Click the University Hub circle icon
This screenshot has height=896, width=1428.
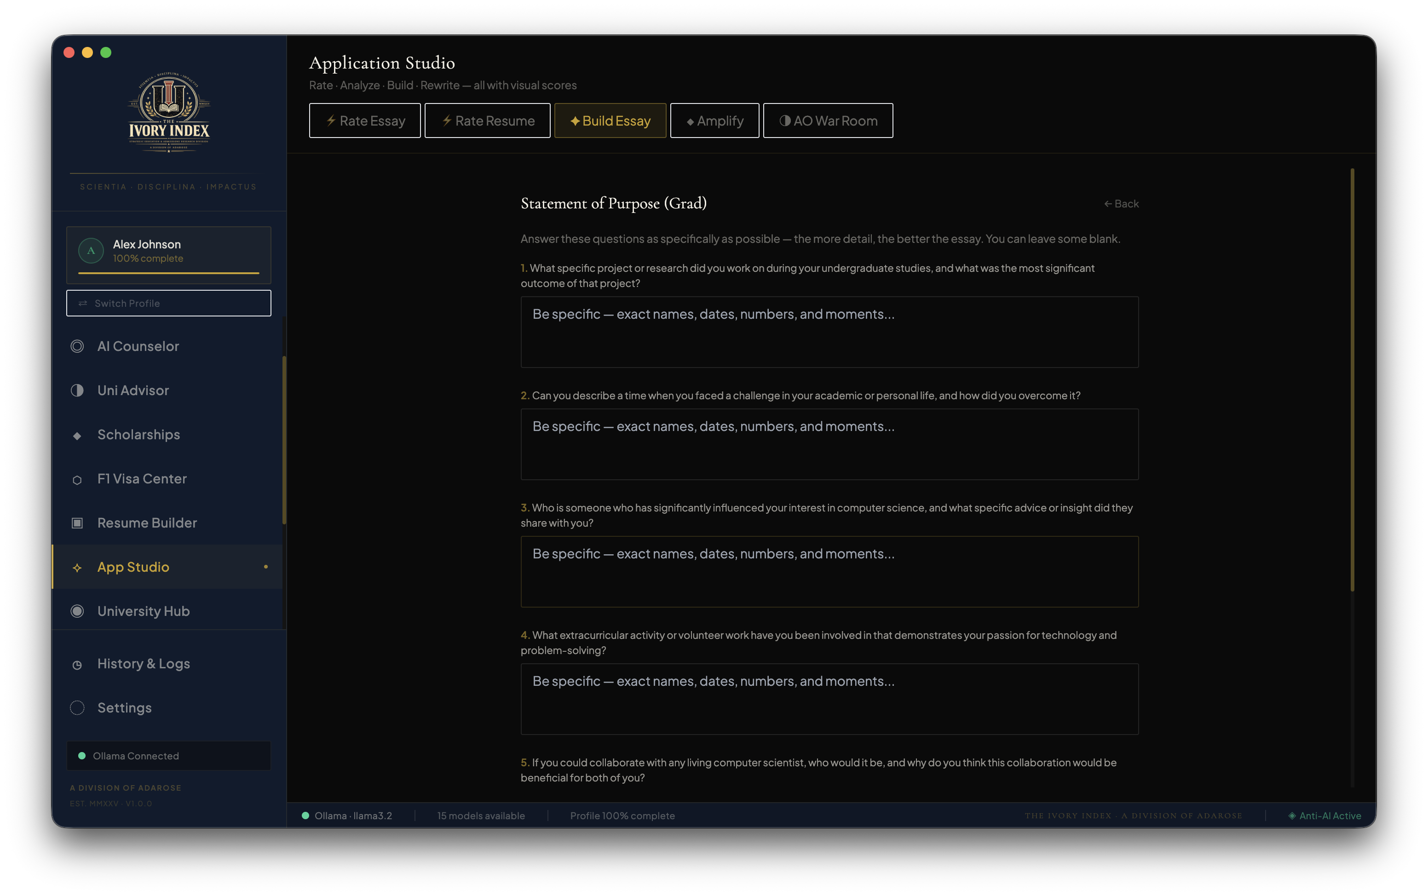tap(77, 611)
